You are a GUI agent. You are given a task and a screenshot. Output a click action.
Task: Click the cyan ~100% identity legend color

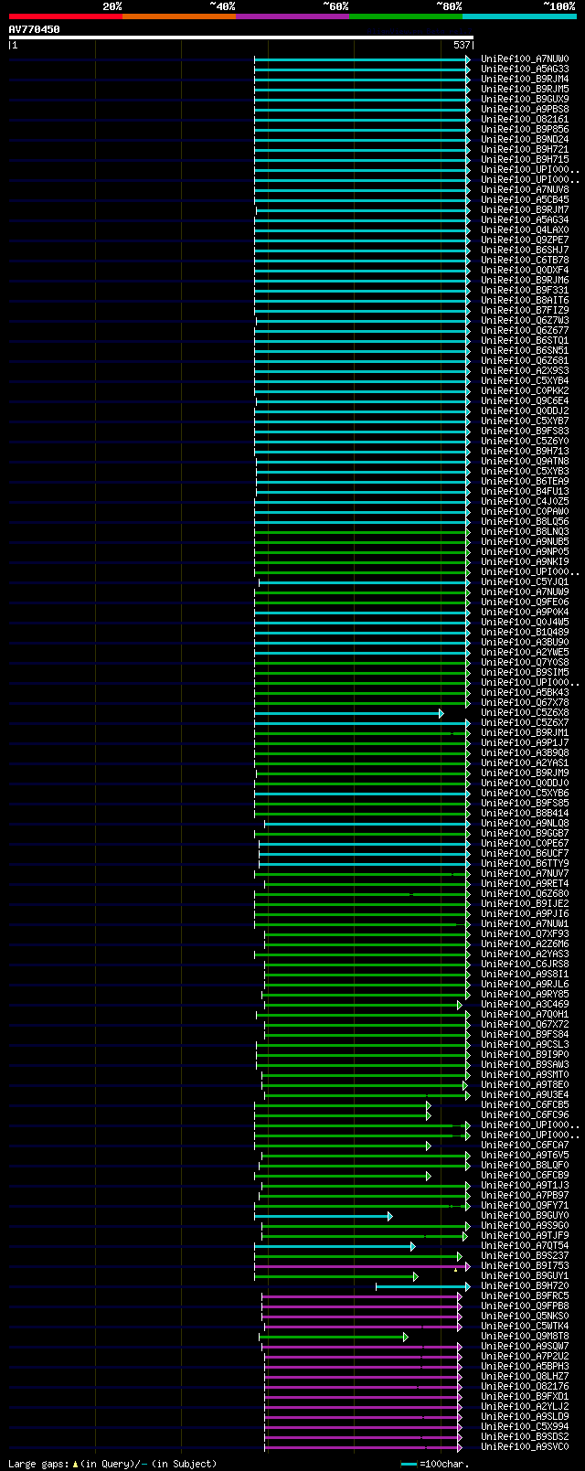(519, 16)
